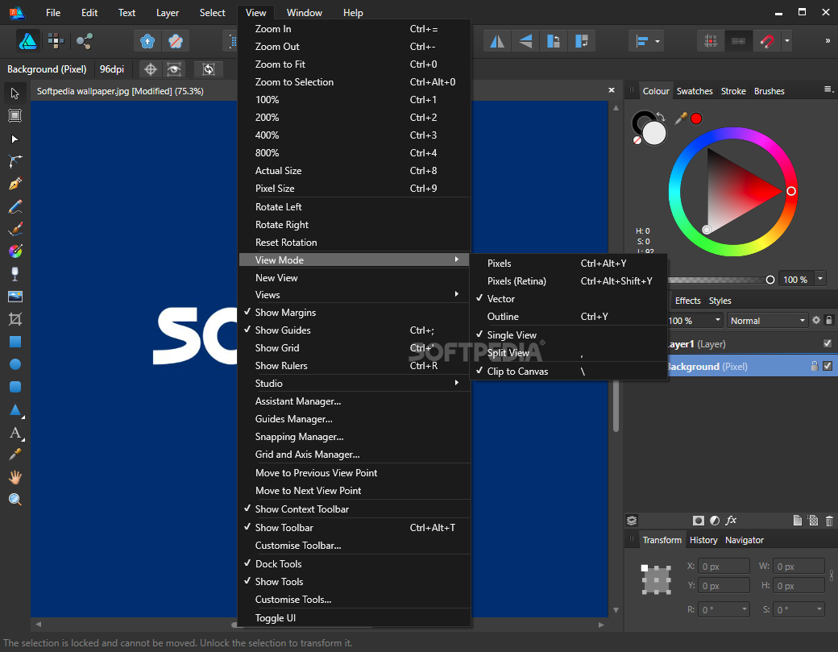Screen dimensions: 838x652
Task: Select the Zoom magnifier tool
Action: pos(15,500)
